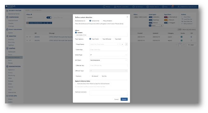
Task: Open Inventory under Analytics
Action: click(11, 40)
